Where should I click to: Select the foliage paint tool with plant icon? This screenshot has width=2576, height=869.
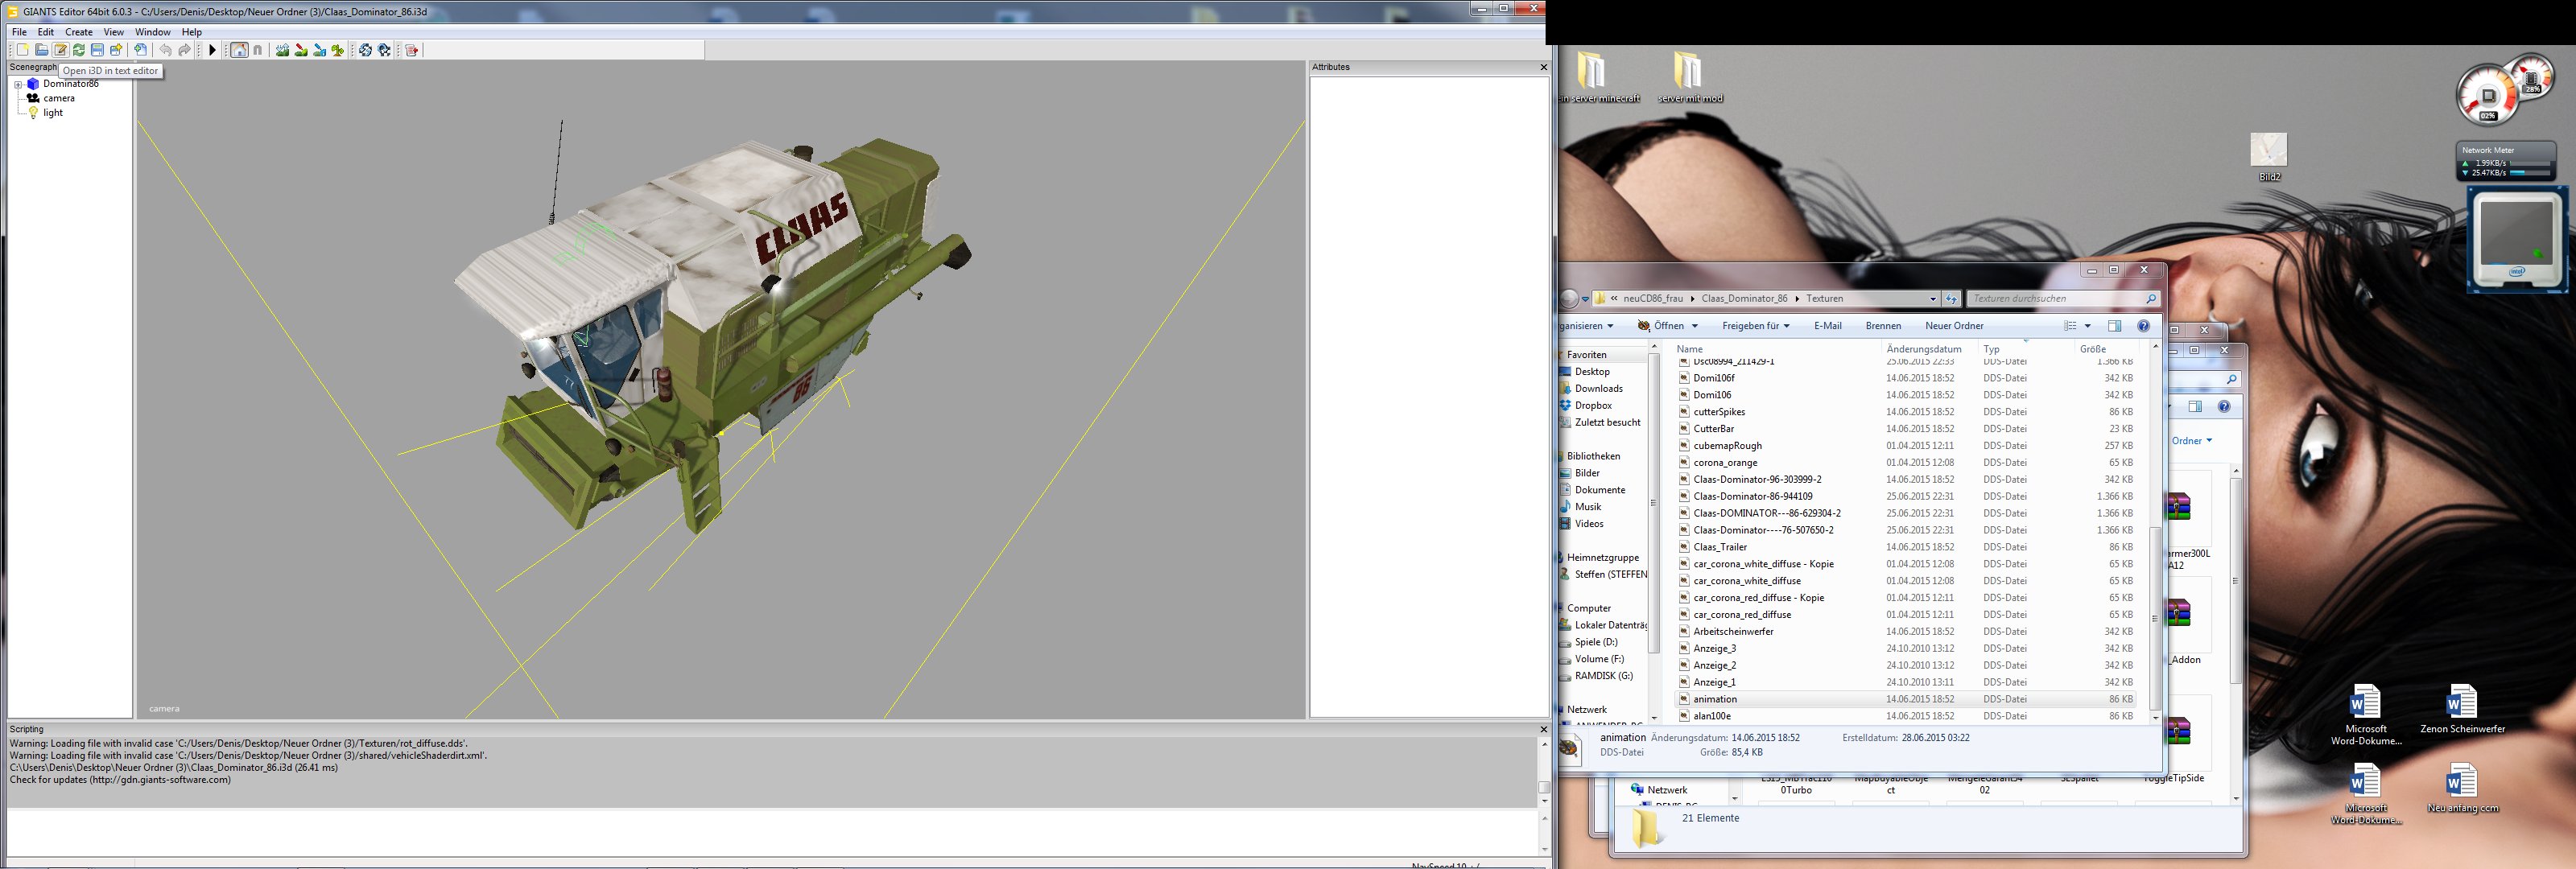[338, 50]
